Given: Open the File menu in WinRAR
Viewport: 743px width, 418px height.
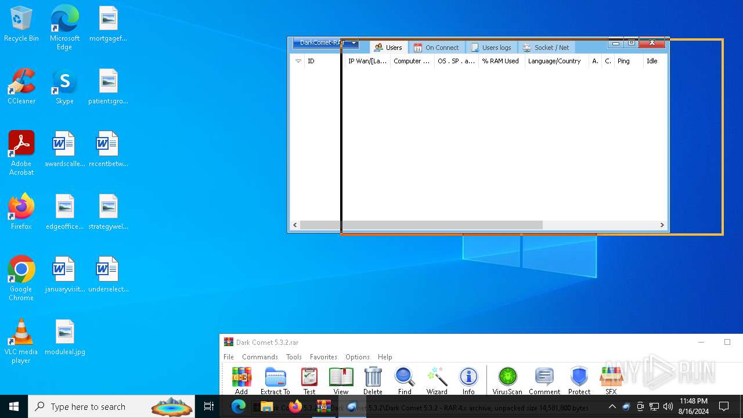Looking at the screenshot, I should [229, 357].
